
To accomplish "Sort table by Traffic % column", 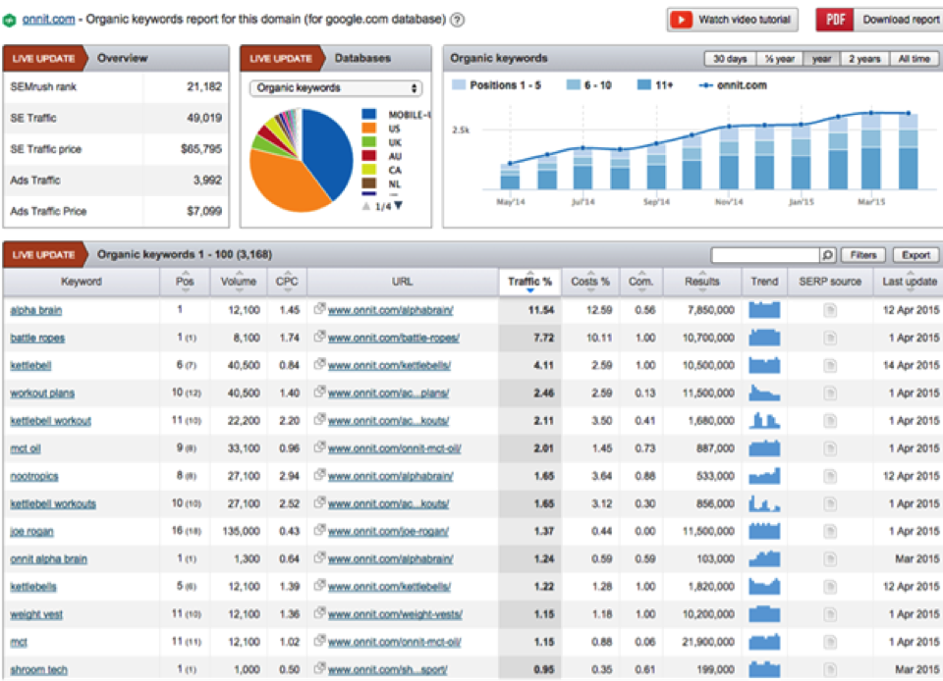I will click(x=529, y=282).
